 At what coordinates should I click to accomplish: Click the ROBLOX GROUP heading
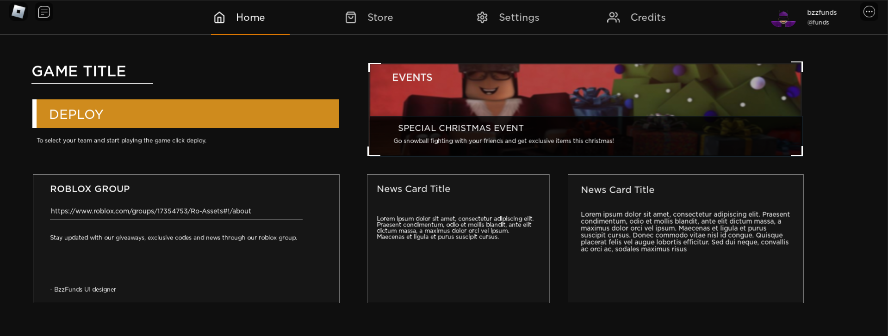(x=90, y=189)
